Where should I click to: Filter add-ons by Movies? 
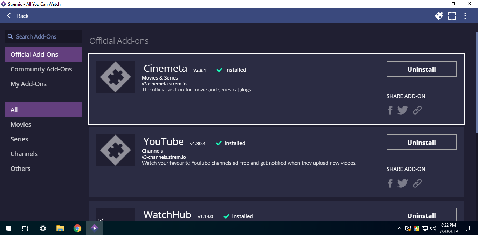[44, 124]
